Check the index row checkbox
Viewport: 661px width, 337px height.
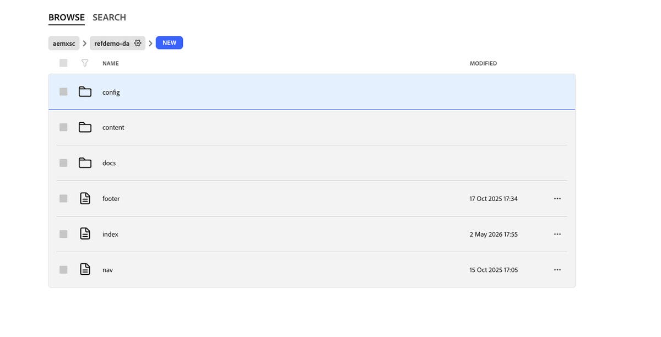63,234
